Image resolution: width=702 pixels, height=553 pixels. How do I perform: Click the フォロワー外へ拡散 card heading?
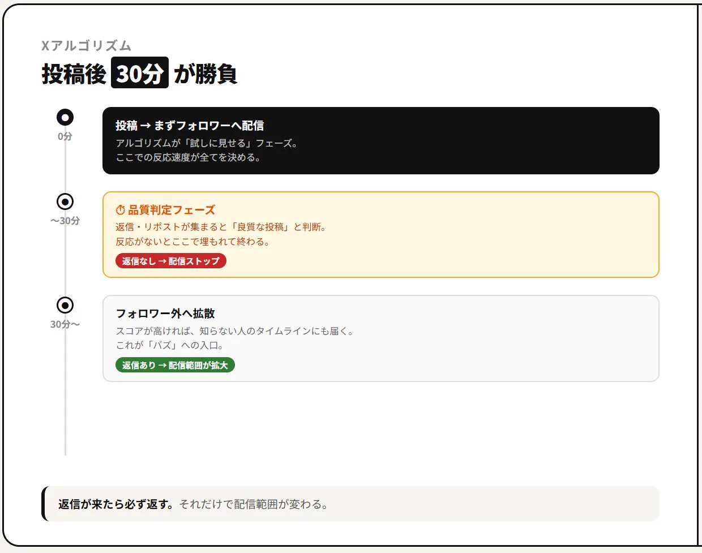click(x=165, y=314)
